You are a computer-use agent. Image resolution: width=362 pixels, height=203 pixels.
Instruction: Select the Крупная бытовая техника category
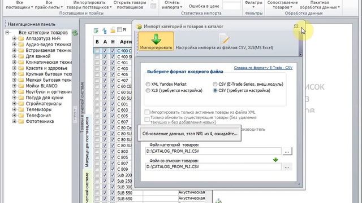pos(49,74)
